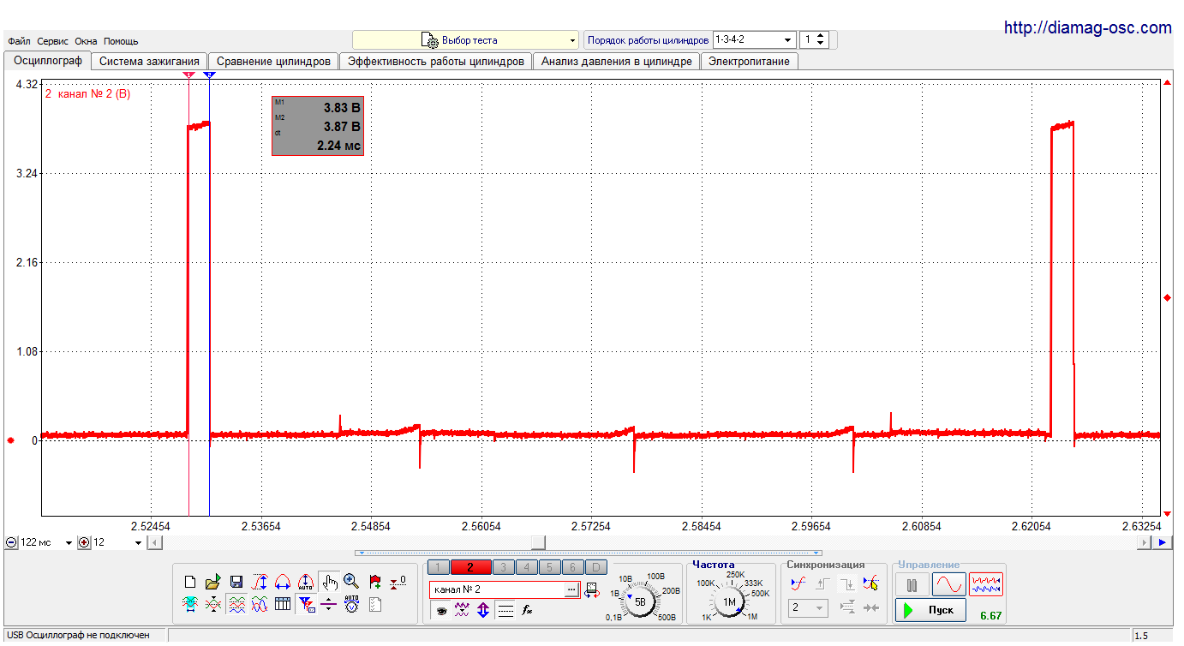Toggle stacked waveforms display mode

236,604
